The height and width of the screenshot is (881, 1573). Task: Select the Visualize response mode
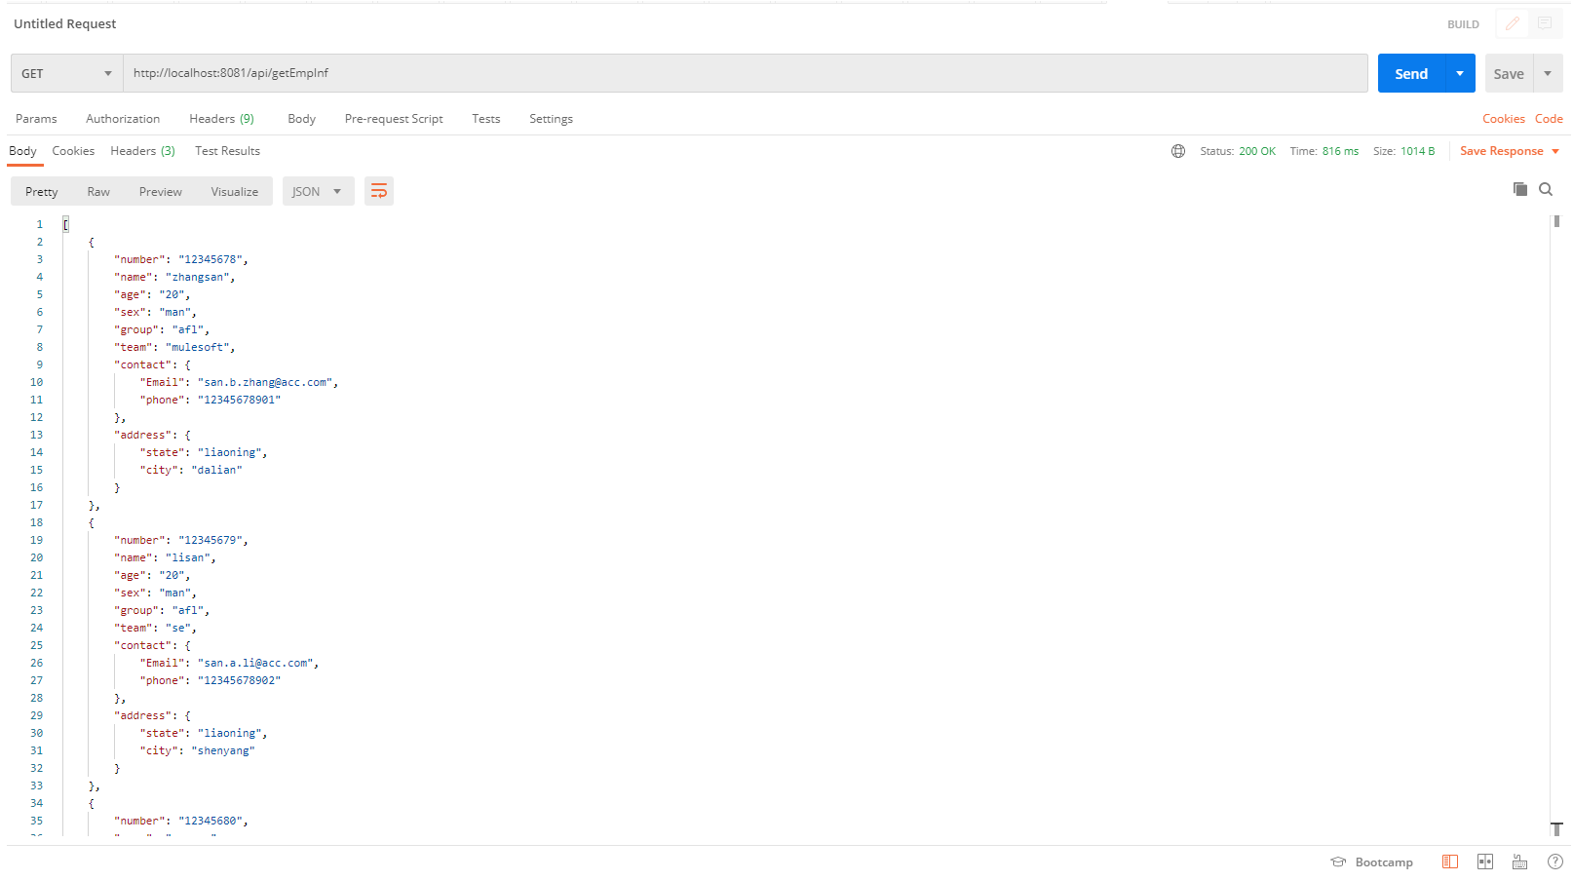(x=234, y=191)
